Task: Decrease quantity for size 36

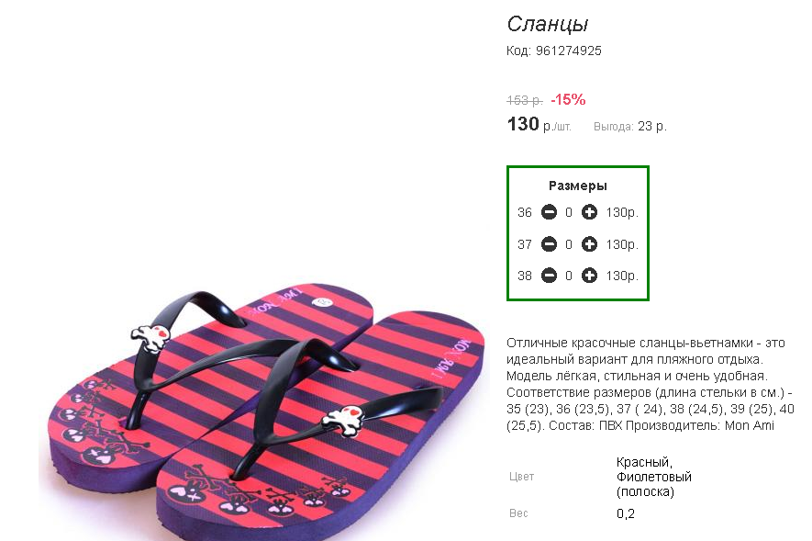Action: tap(549, 212)
